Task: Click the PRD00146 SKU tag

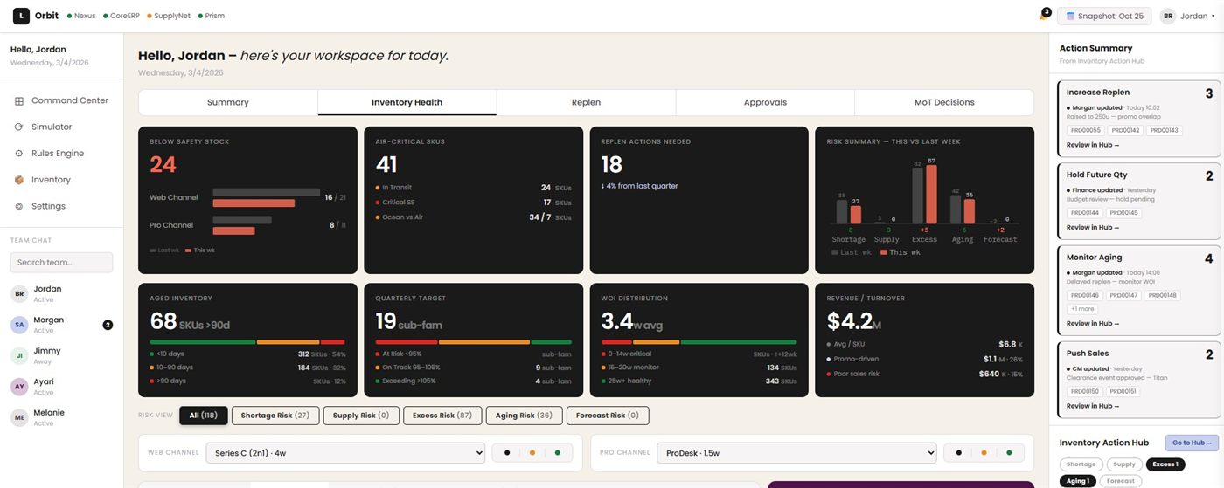Action: 1087,295
